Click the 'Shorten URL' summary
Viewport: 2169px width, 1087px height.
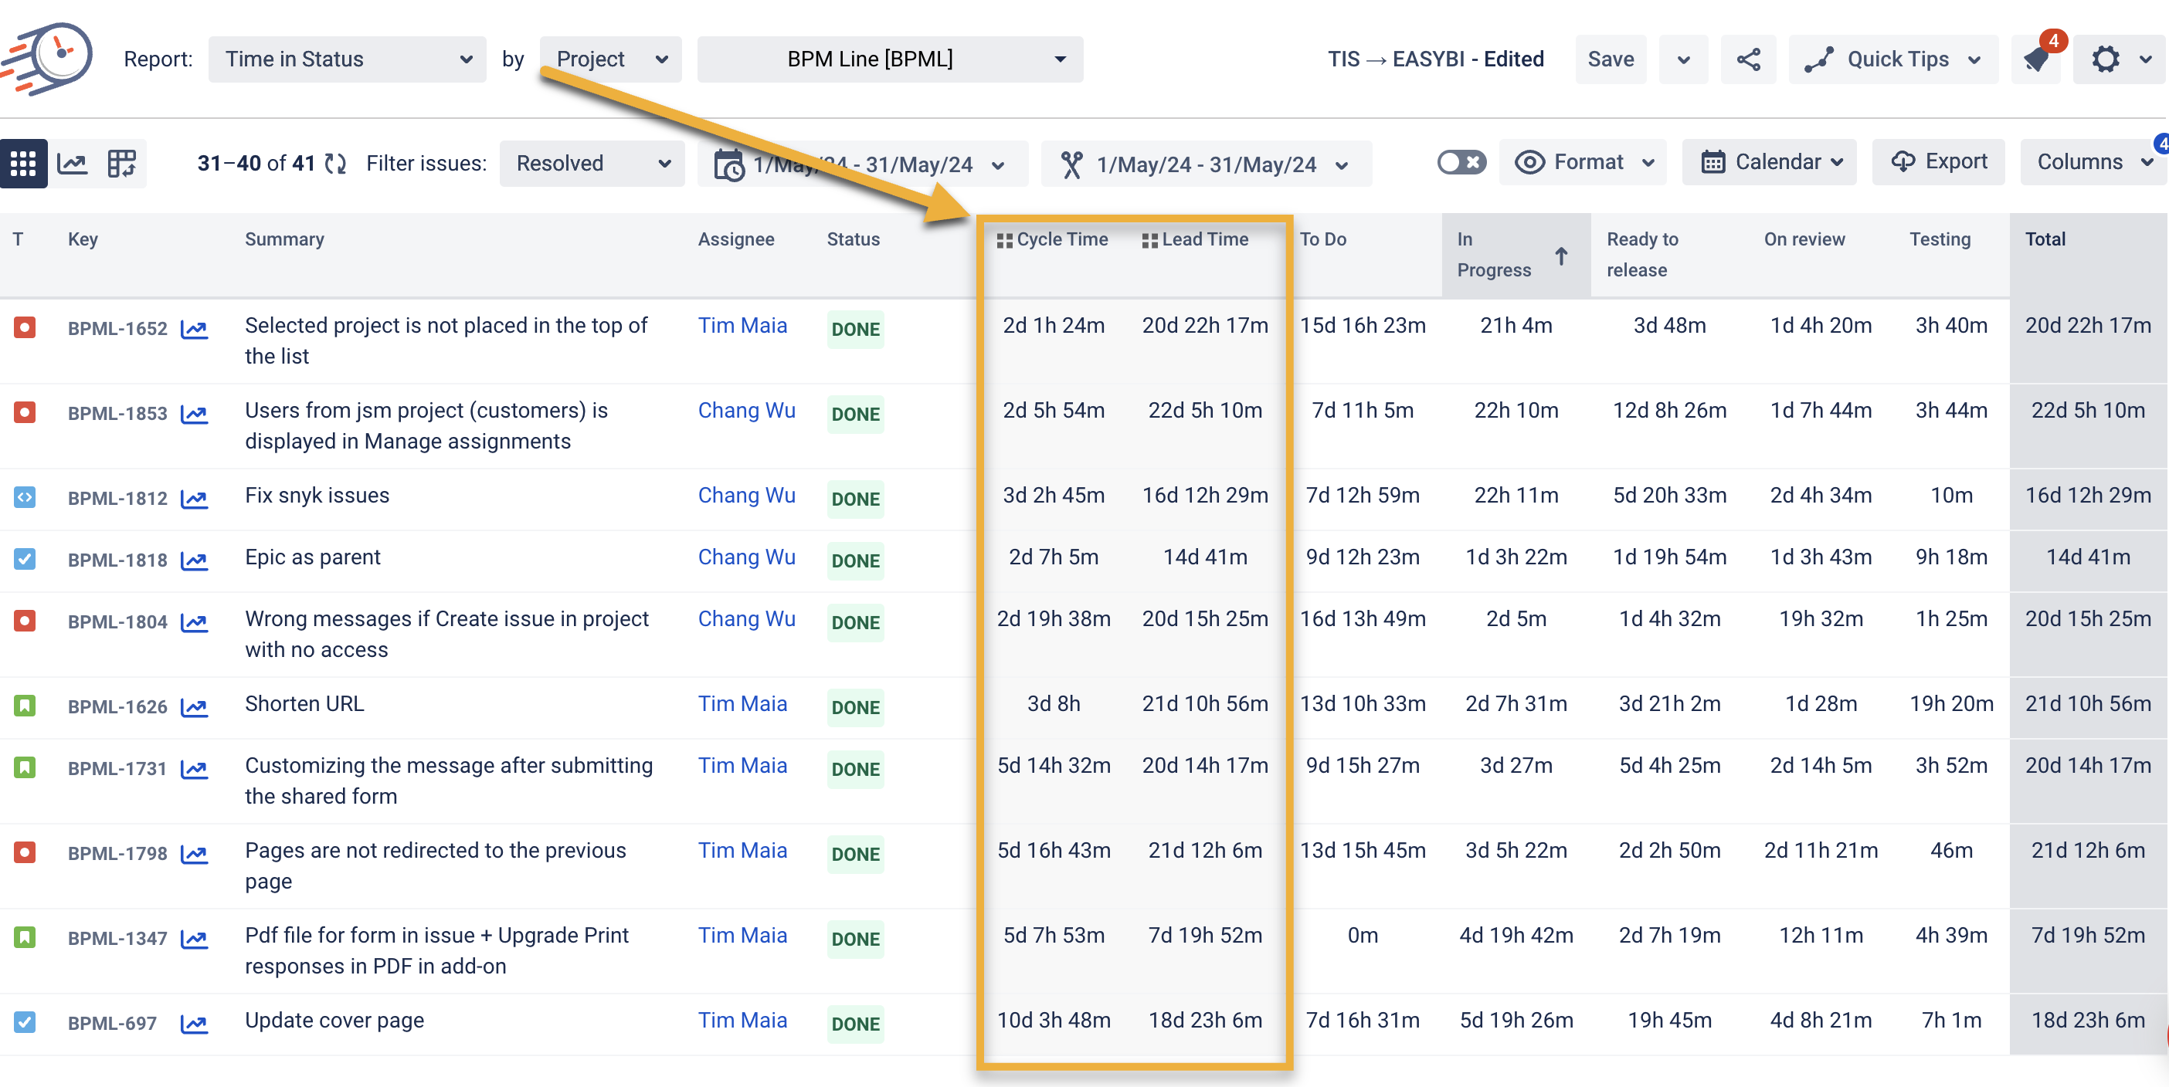pyautogui.click(x=304, y=703)
